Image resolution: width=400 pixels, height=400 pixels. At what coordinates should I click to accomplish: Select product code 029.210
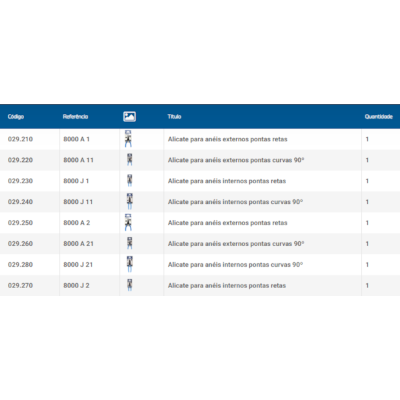tap(21, 139)
